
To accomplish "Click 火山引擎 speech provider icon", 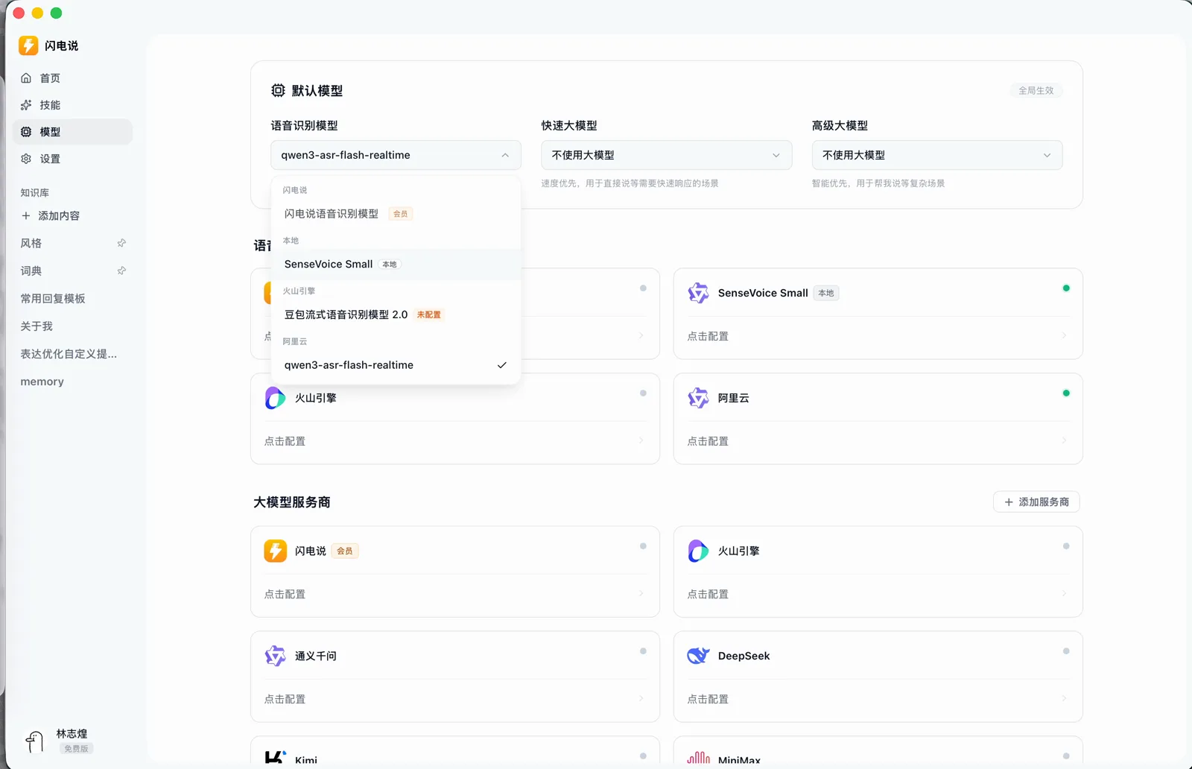I will coord(275,398).
